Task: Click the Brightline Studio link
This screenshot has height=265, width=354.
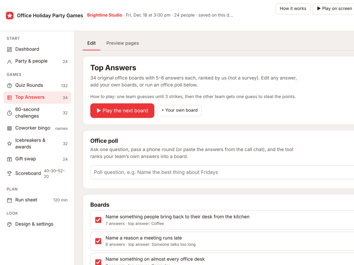Action: click(x=104, y=15)
